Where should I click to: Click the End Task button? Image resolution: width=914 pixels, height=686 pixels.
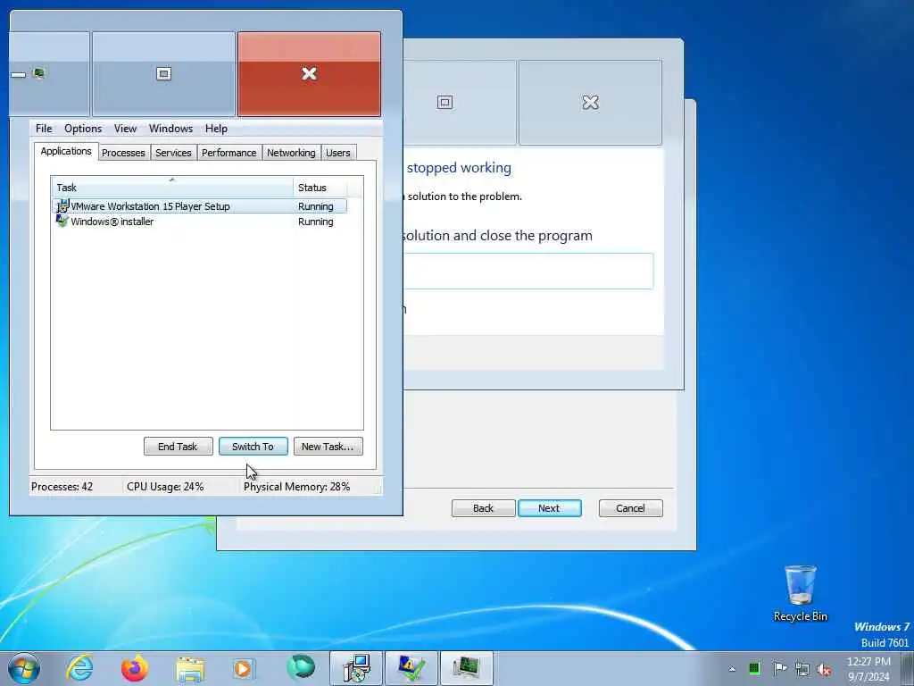point(178,447)
